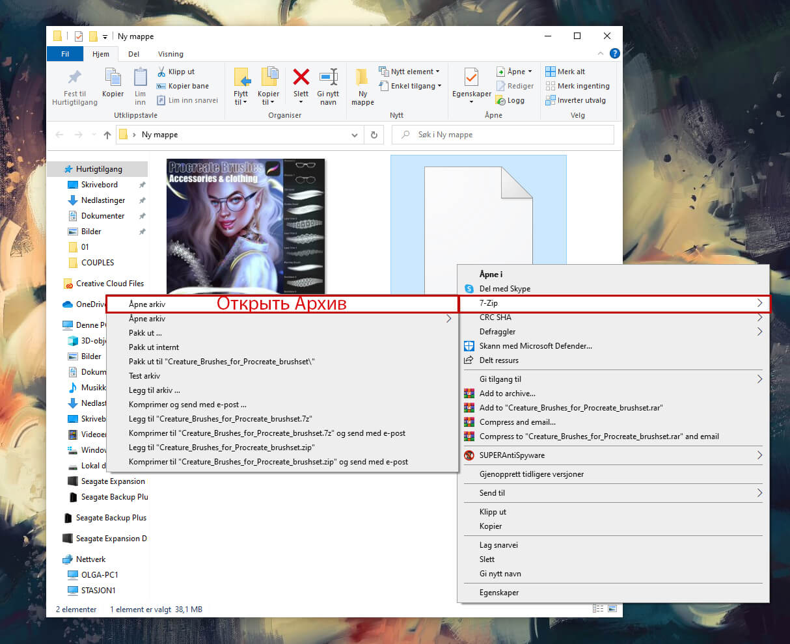Open the COUPLES folder in sidebar
790x644 pixels.
98,263
